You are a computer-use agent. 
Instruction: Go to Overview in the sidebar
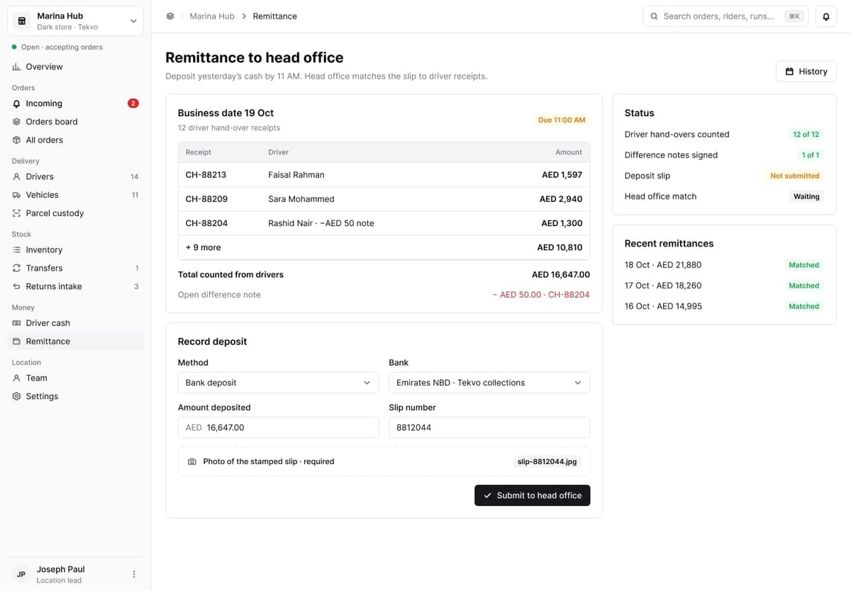tap(75, 67)
